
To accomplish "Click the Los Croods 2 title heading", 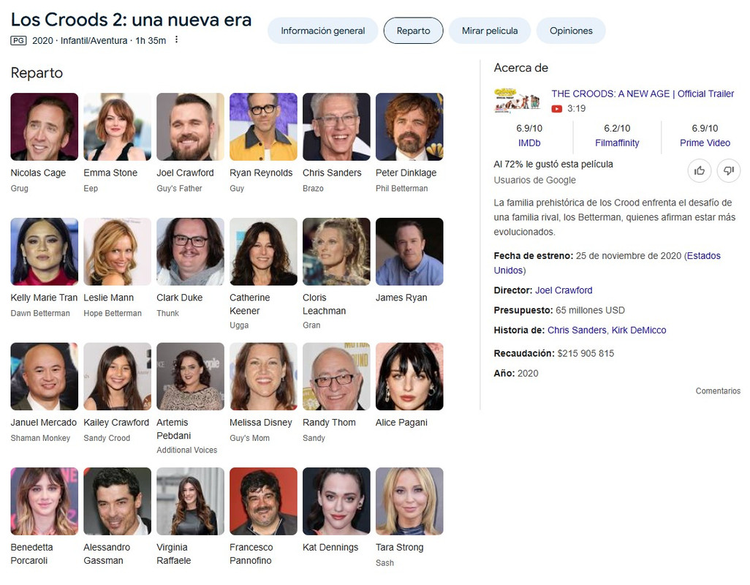I will click(x=131, y=20).
